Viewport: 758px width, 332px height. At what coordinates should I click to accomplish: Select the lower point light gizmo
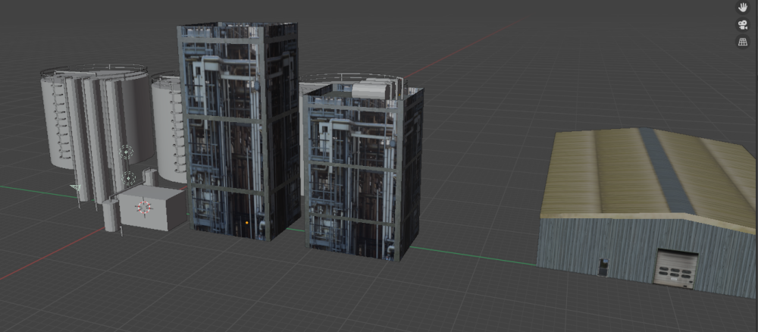[129, 179]
